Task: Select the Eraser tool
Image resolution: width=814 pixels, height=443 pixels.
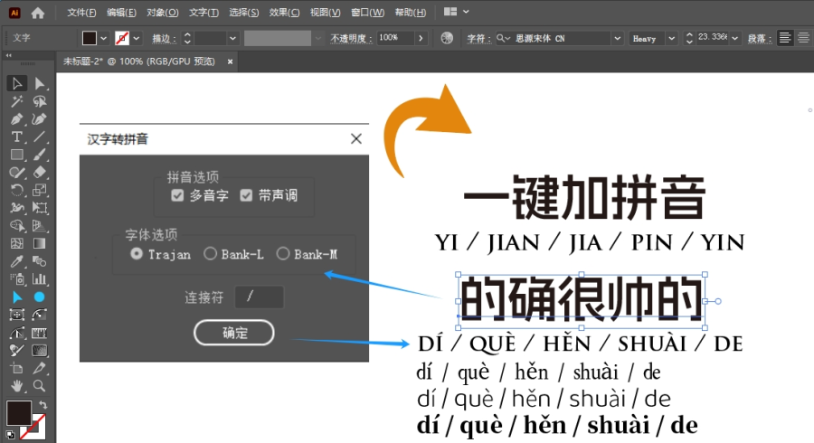Action: click(40, 172)
